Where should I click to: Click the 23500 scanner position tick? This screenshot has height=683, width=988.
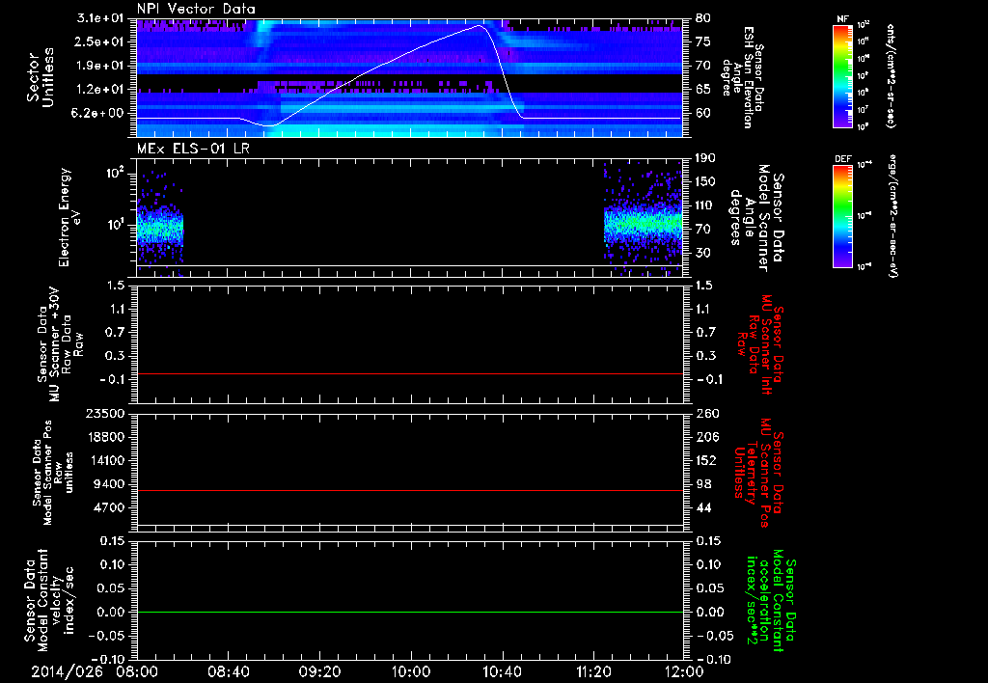tap(105, 414)
